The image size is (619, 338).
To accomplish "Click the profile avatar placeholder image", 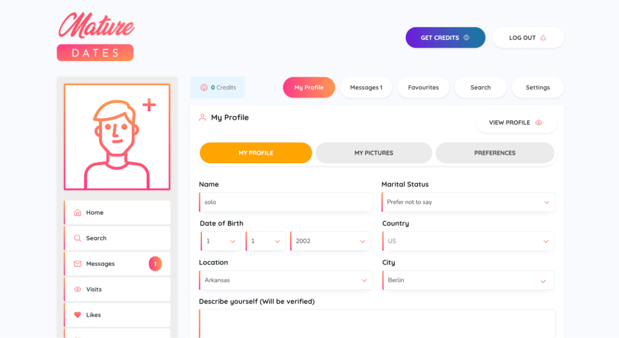I will click(x=117, y=137).
